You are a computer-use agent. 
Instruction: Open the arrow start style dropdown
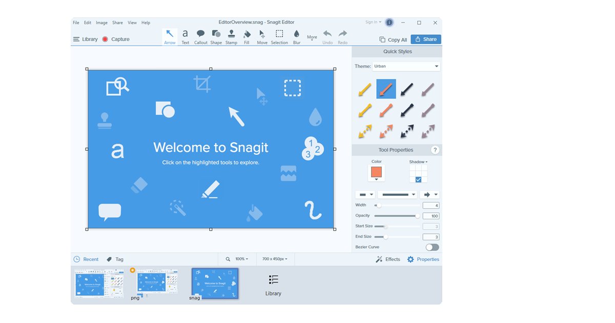pyautogui.click(x=366, y=195)
